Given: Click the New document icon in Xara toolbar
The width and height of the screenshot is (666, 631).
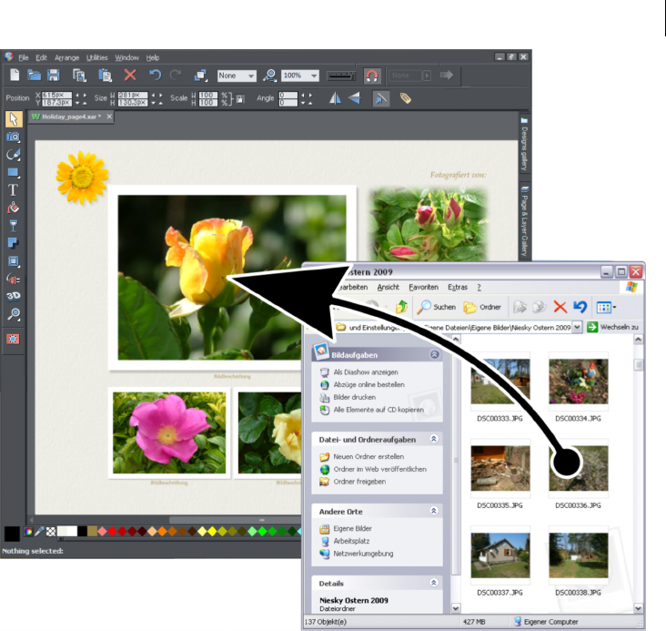Looking at the screenshot, I should point(15,76).
